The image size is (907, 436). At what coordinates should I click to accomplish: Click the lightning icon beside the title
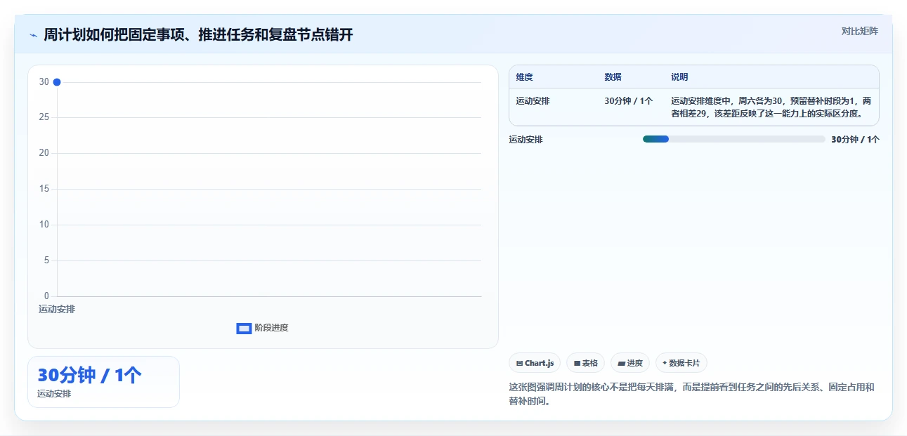pos(33,35)
